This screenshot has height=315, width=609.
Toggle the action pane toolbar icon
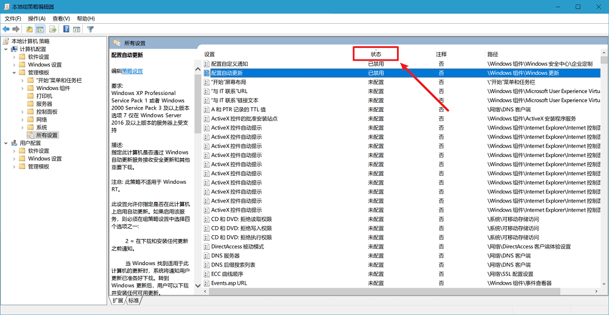(x=77, y=29)
